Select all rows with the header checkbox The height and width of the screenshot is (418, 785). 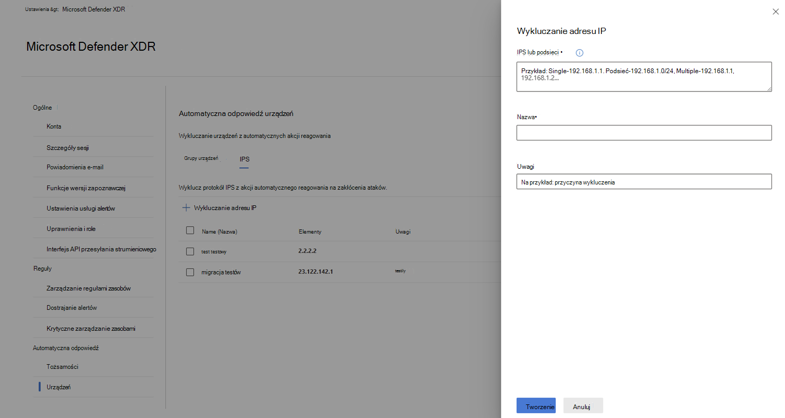(190, 230)
